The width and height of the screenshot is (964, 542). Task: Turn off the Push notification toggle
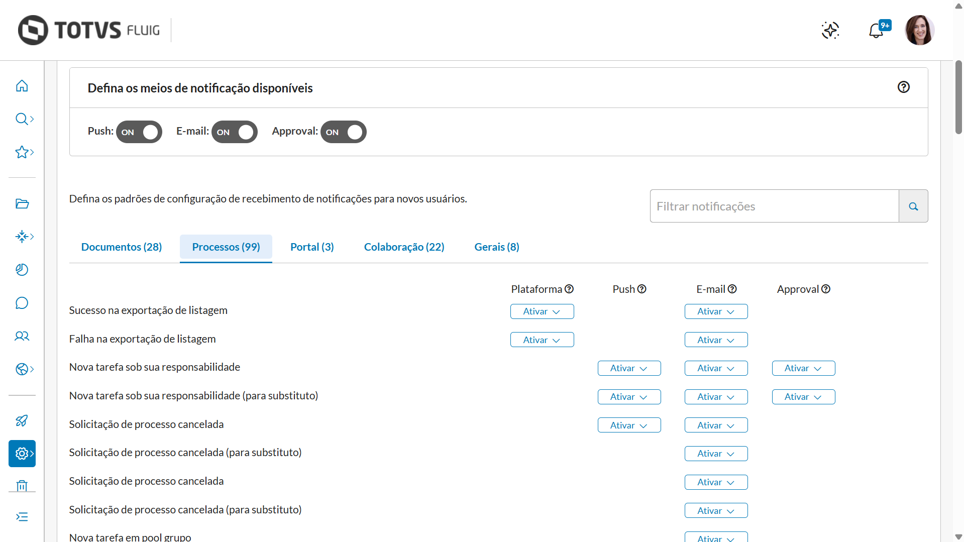tap(139, 132)
